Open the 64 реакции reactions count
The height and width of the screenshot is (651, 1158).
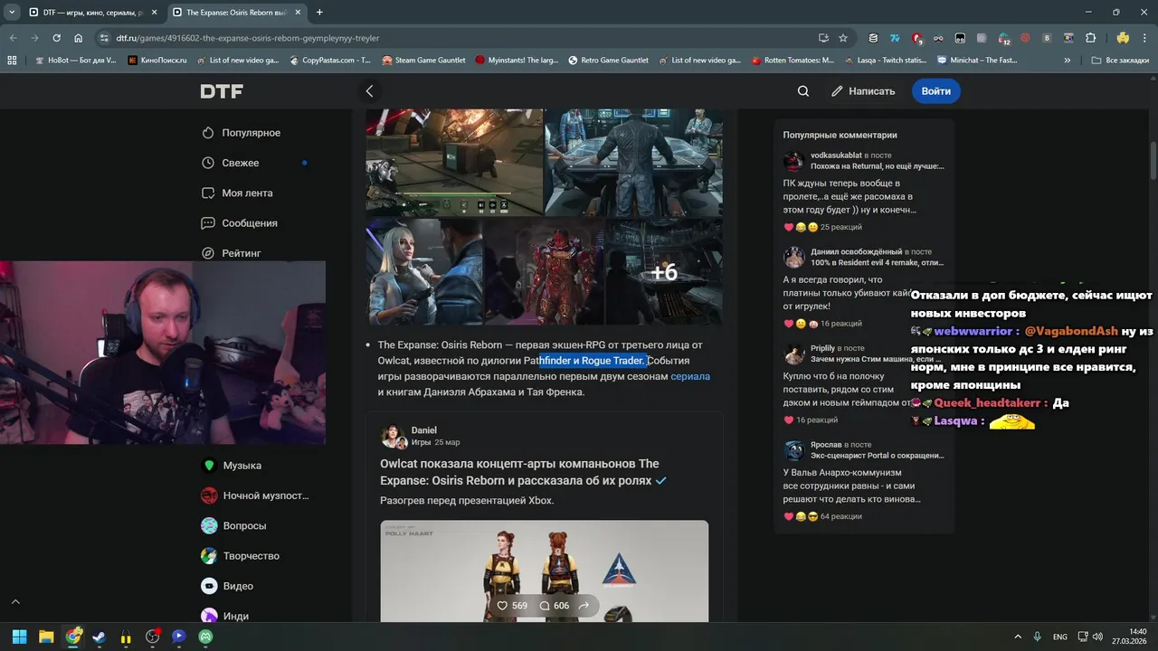pyautogui.click(x=840, y=516)
